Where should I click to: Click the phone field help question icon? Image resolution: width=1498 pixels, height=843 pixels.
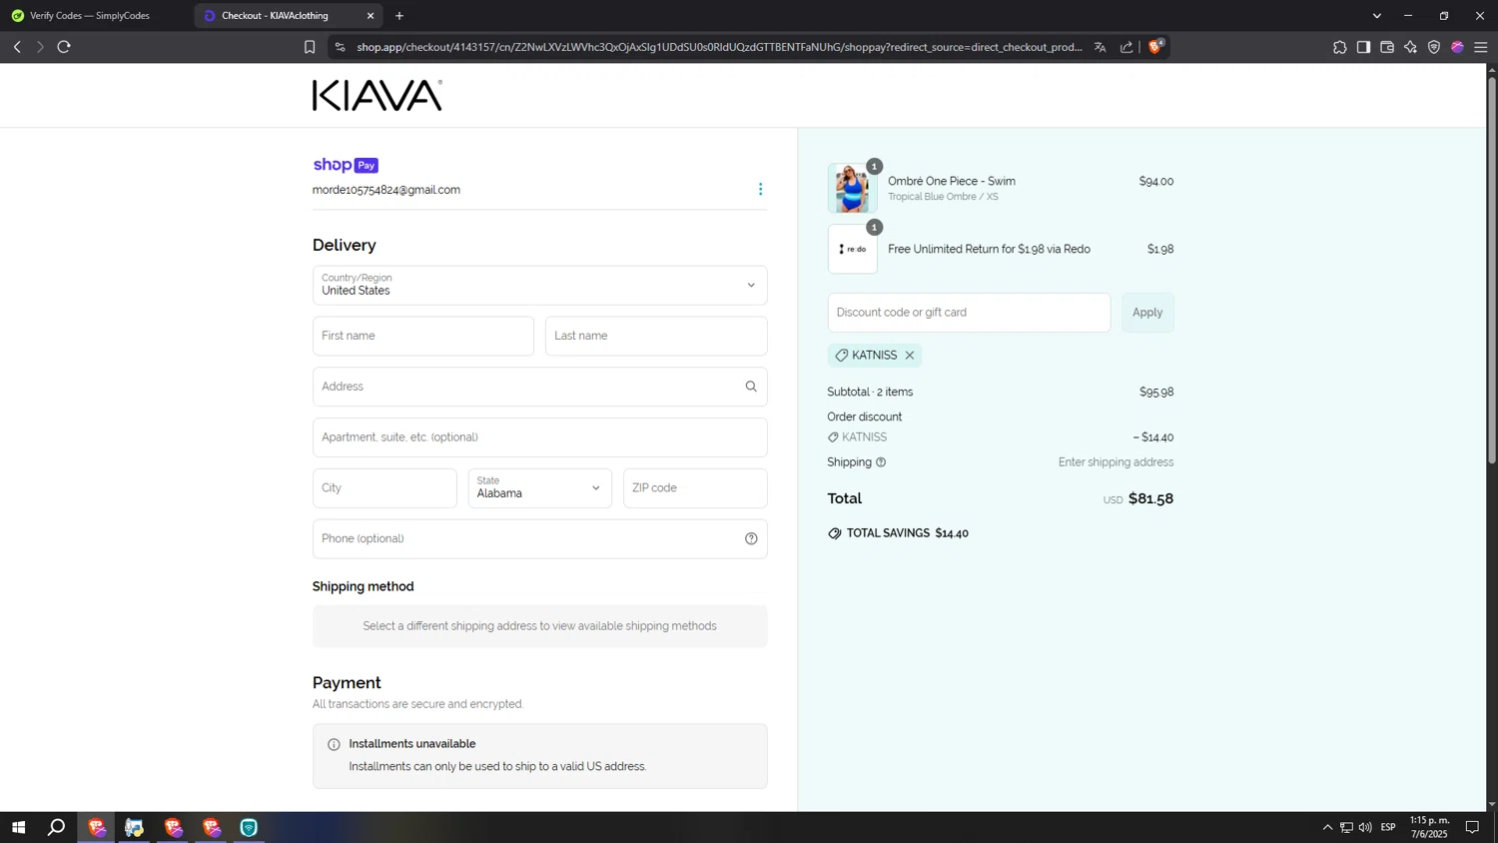pyautogui.click(x=751, y=539)
